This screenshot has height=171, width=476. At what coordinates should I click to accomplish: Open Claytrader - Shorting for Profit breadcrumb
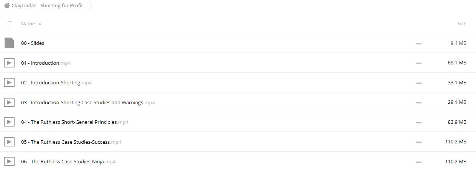click(47, 6)
